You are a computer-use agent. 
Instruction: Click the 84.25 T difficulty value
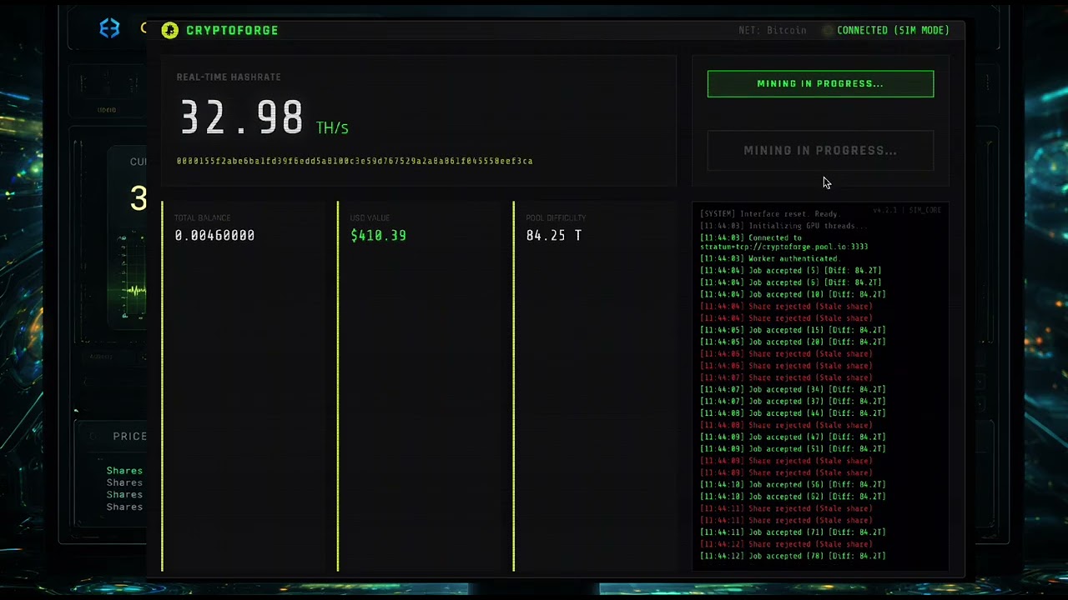(x=553, y=236)
